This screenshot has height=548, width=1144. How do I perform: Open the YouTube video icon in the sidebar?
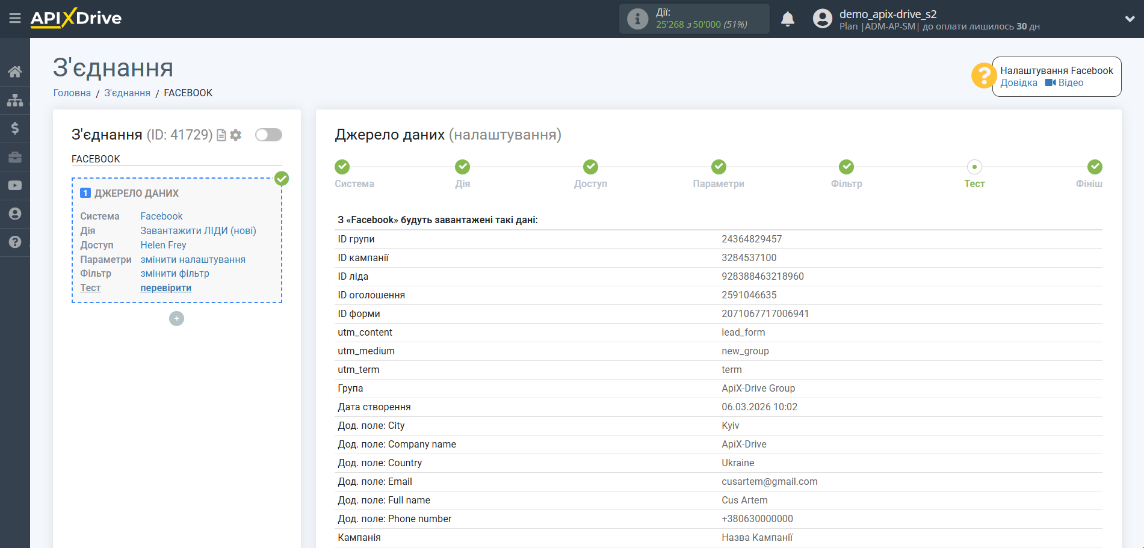coord(15,185)
